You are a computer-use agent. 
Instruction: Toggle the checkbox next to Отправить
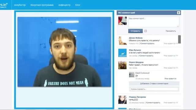[146, 31]
